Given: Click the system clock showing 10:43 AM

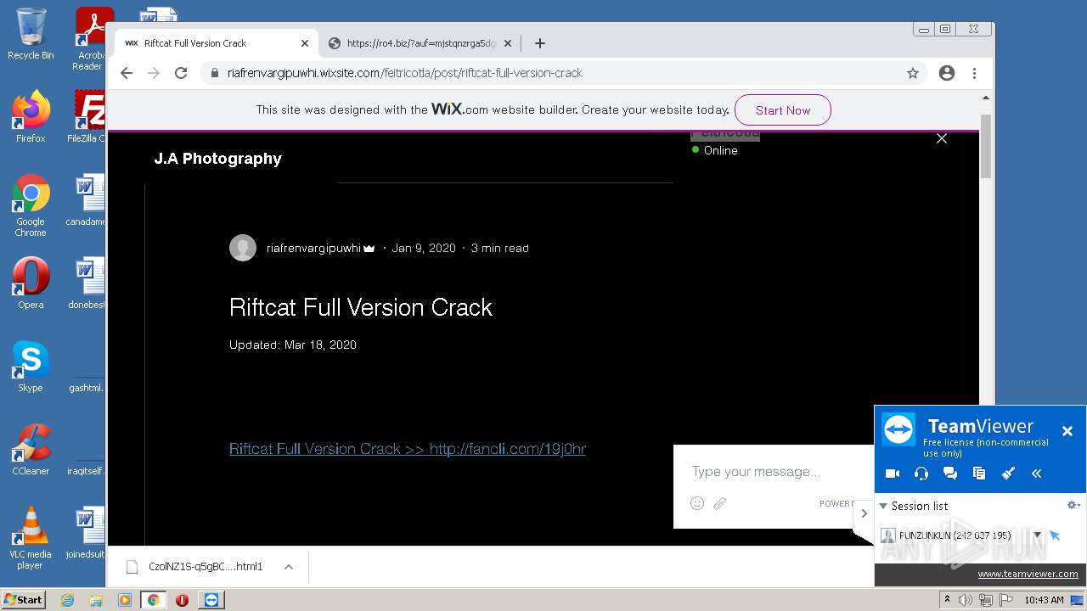Looking at the screenshot, I should [x=1044, y=600].
